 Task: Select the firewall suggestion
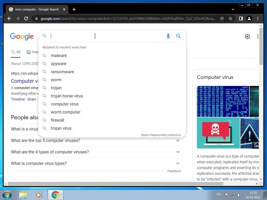coord(112,120)
